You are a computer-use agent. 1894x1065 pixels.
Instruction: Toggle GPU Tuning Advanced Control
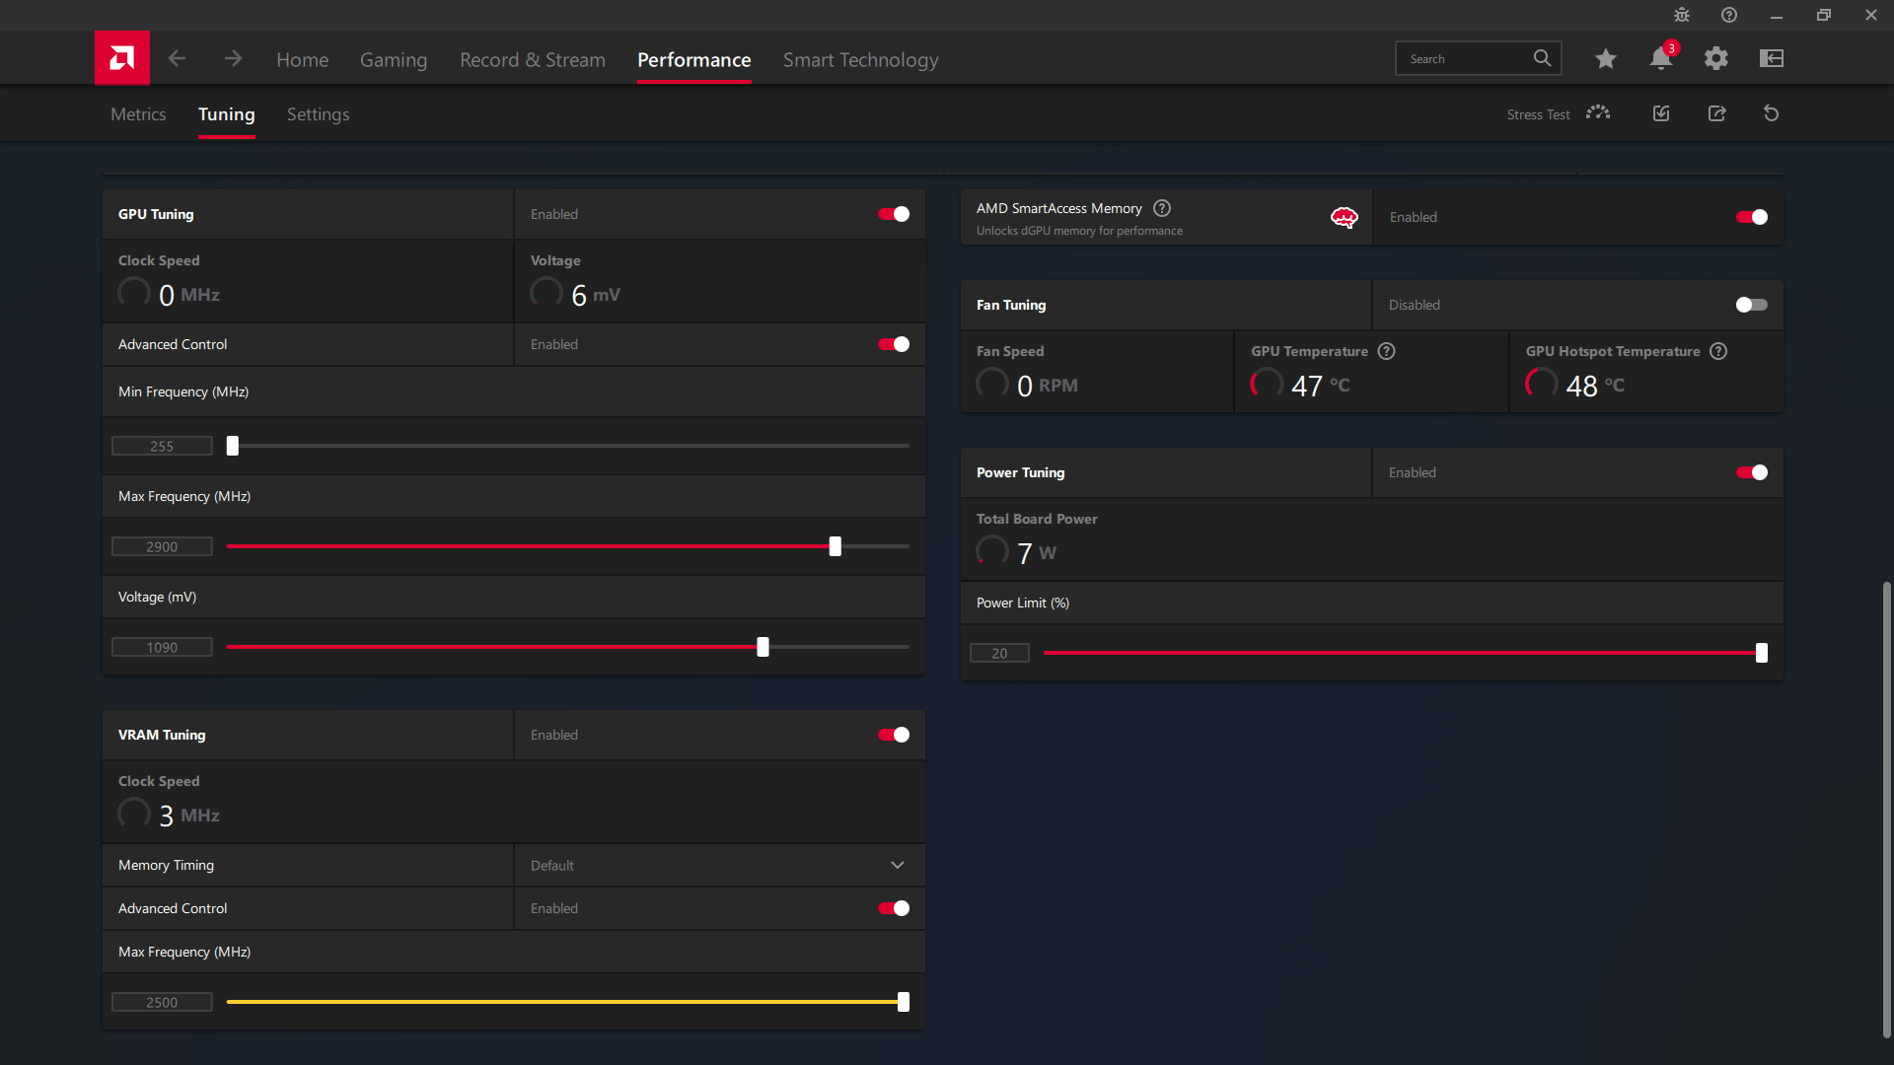point(894,344)
